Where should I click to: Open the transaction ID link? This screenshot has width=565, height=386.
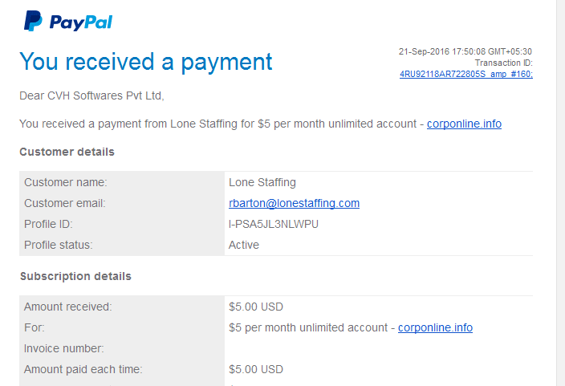(465, 74)
